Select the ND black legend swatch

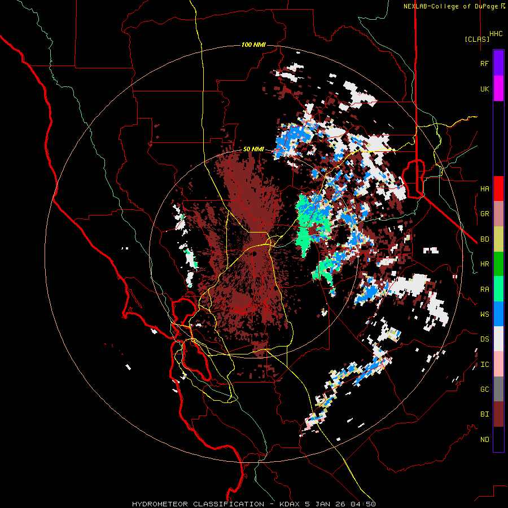pos(498,439)
